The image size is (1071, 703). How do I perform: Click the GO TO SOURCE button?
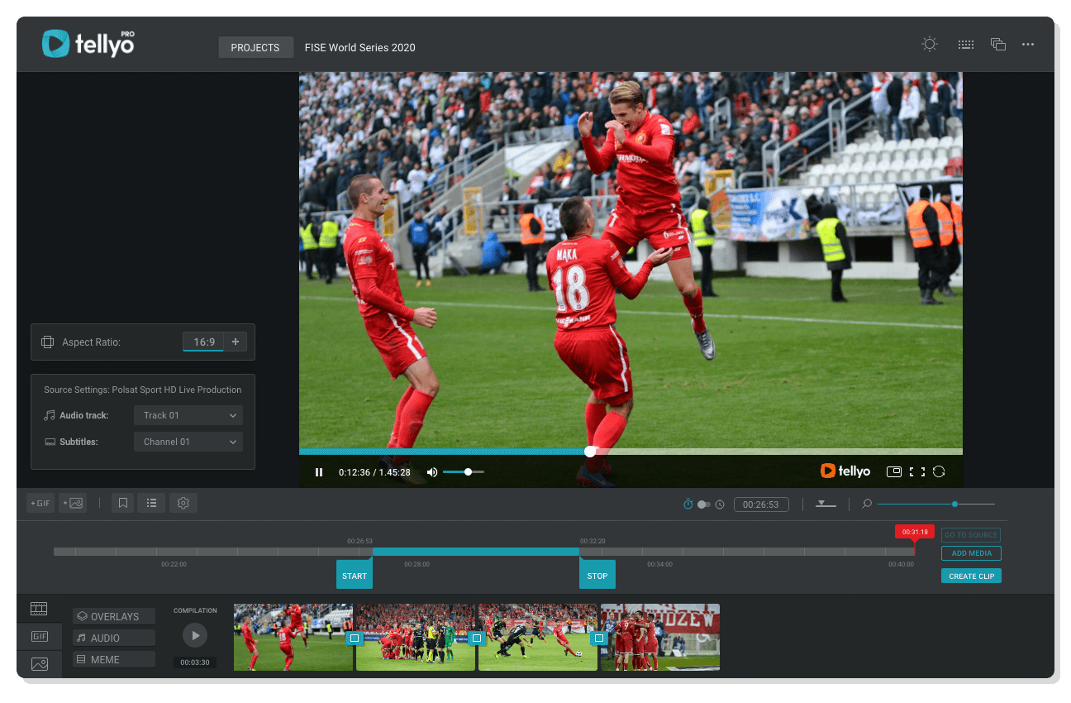click(971, 535)
